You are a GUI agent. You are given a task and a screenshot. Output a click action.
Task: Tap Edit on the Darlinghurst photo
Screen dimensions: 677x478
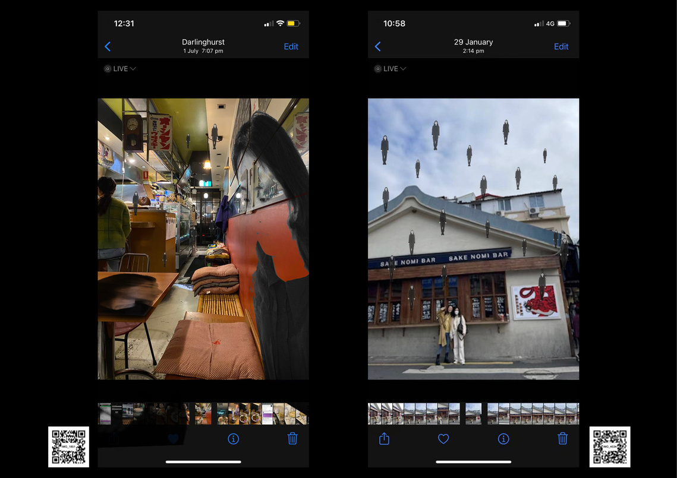click(291, 46)
